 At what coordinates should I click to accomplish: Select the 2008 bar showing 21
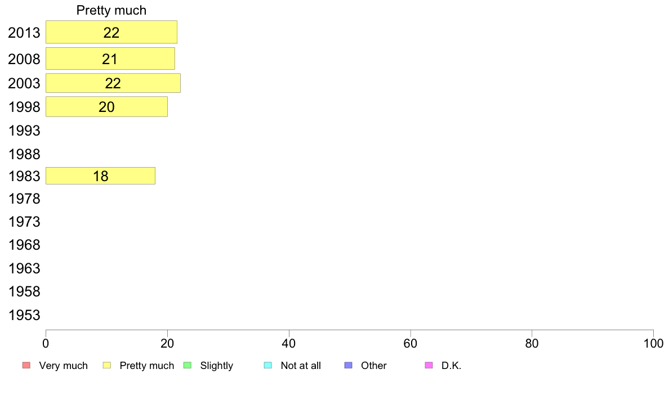[x=110, y=58]
